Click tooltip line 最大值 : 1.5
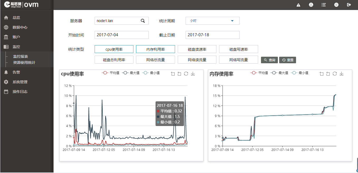 (x=168, y=117)
